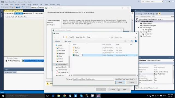Open the Organize dropdown

[58, 41]
